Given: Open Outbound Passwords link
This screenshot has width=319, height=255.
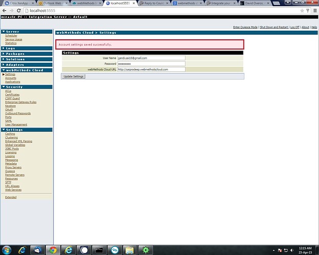Looking at the screenshot, I should [18, 113].
